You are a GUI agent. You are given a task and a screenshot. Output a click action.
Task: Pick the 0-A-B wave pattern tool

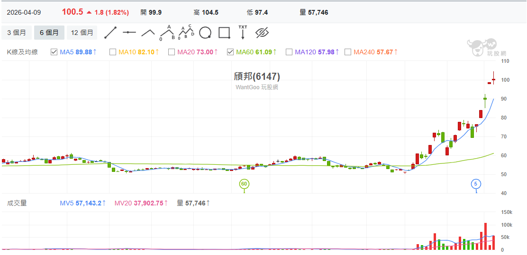(167, 33)
